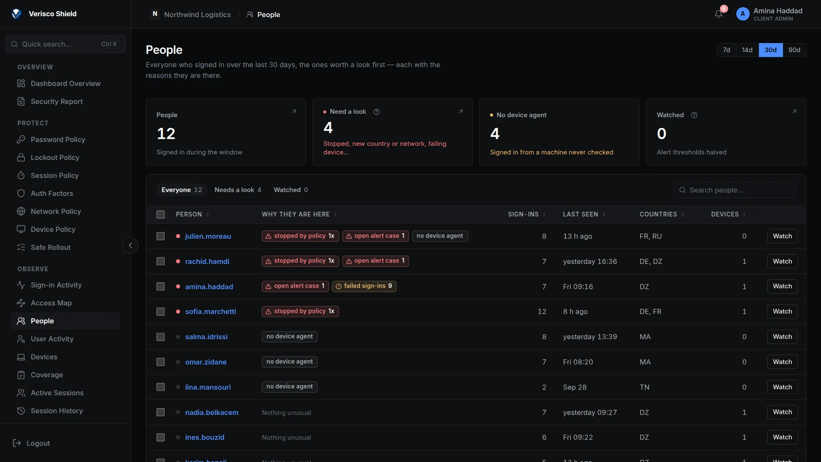Log out via the Logout link
The width and height of the screenshot is (821, 462).
pyautogui.click(x=32, y=443)
